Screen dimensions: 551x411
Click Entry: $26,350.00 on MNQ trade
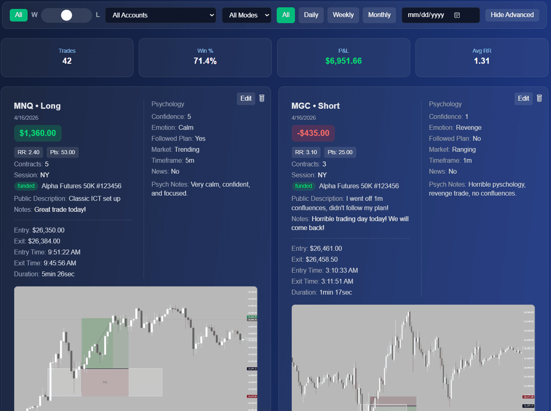[x=39, y=230]
